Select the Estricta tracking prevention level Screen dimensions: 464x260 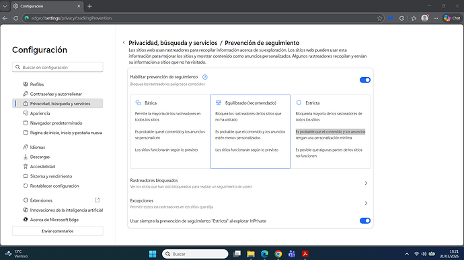click(331, 131)
